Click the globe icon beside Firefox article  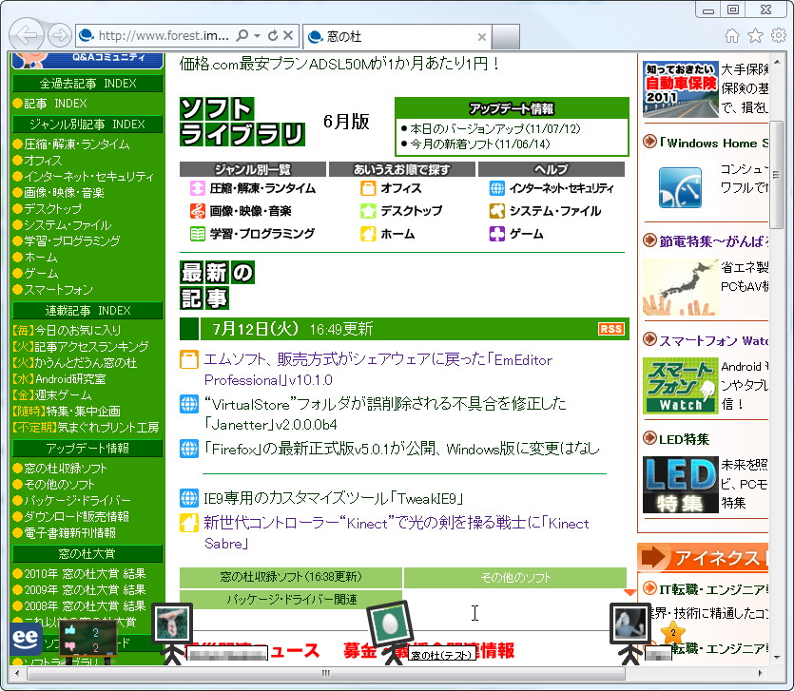tap(189, 449)
